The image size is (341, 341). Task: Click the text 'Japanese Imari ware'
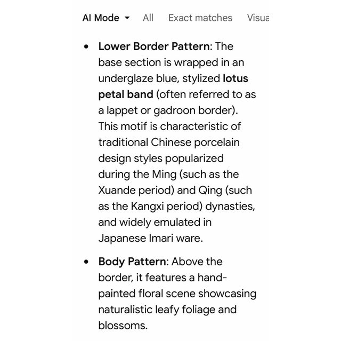pyautogui.click(x=149, y=238)
